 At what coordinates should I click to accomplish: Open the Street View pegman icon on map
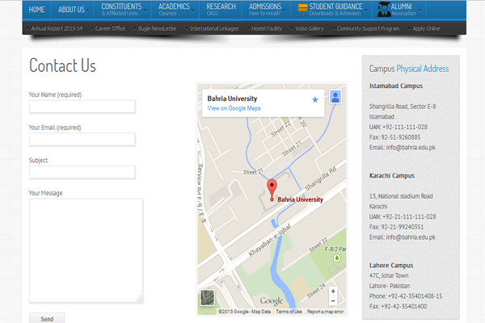point(335,97)
